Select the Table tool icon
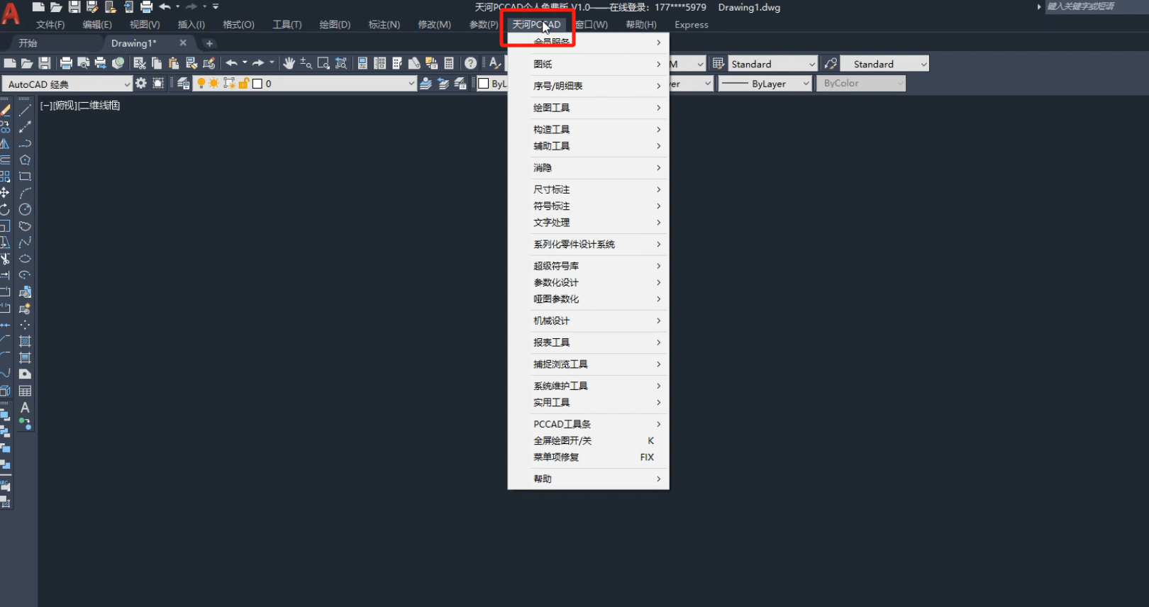 [25, 391]
